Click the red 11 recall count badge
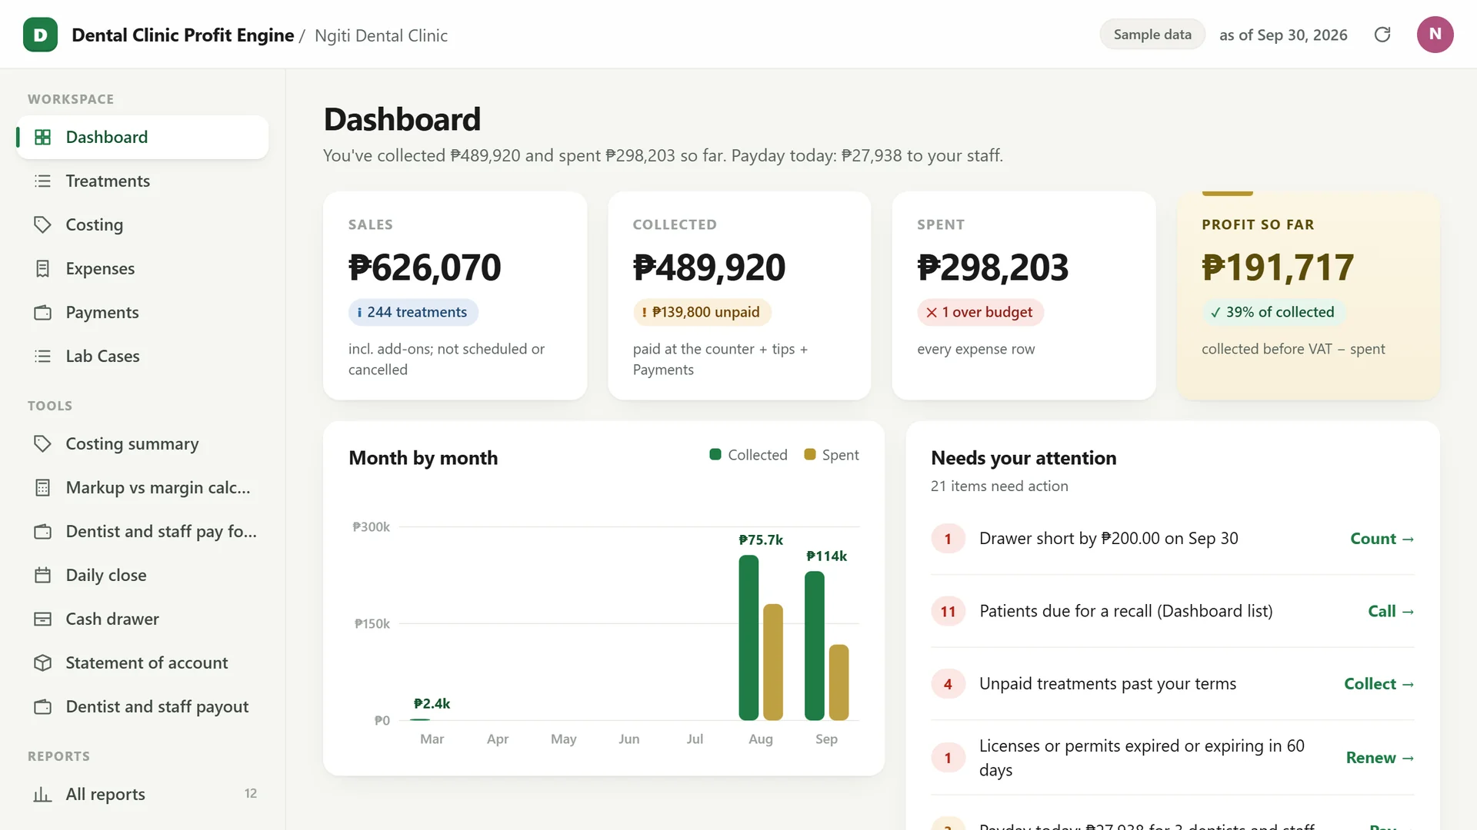The image size is (1477, 830). point(948,612)
